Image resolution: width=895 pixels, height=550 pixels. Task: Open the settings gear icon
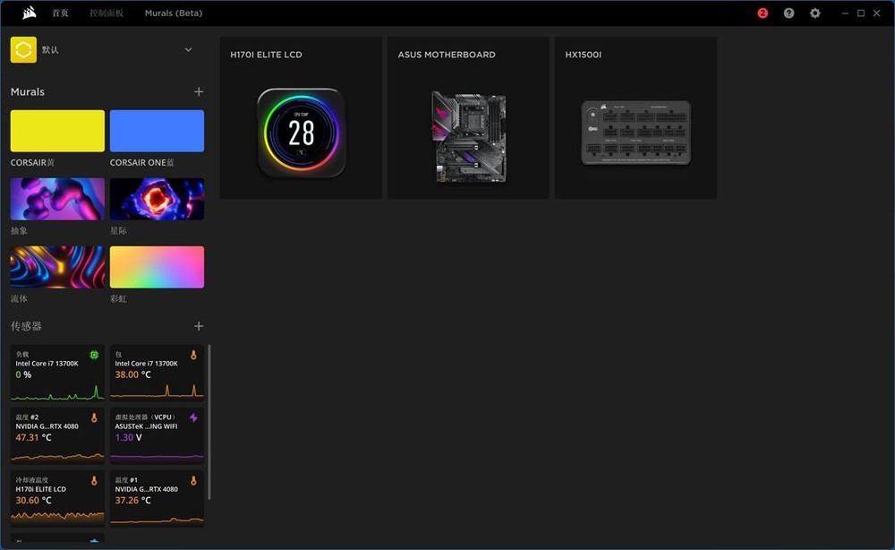click(815, 13)
